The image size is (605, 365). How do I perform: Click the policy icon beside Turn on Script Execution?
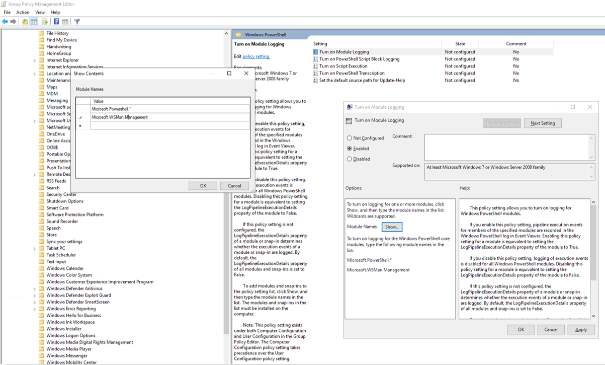(x=315, y=66)
